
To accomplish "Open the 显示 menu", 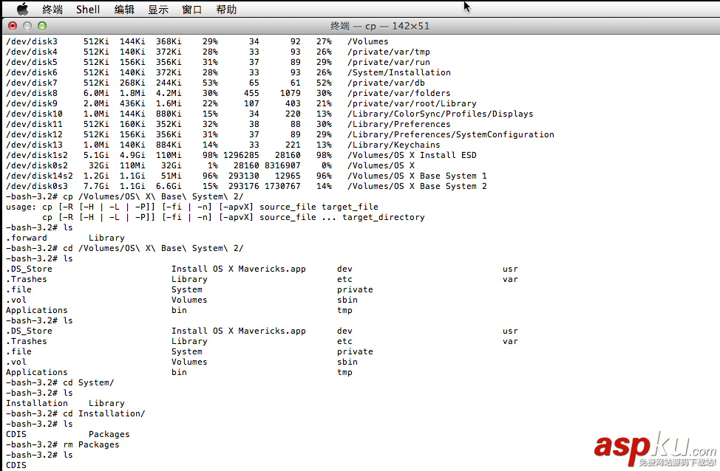I will pos(158,9).
